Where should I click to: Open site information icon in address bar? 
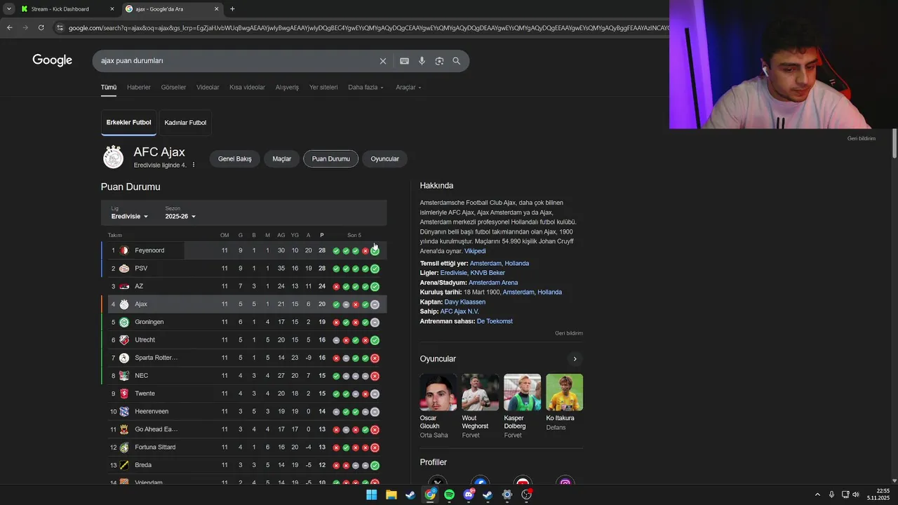pyautogui.click(x=60, y=28)
